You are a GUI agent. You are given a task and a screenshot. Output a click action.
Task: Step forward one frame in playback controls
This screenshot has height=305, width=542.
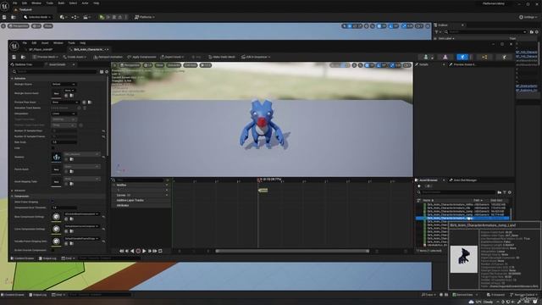tap(150, 251)
